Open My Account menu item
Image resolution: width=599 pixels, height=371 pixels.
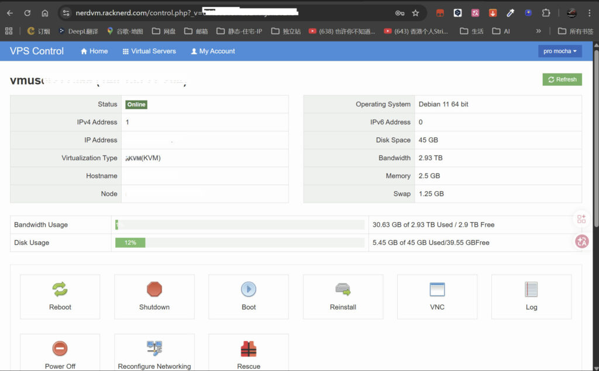click(213, 51)
